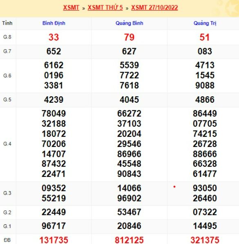Select G.4 number 86449

tap(205, 113)
